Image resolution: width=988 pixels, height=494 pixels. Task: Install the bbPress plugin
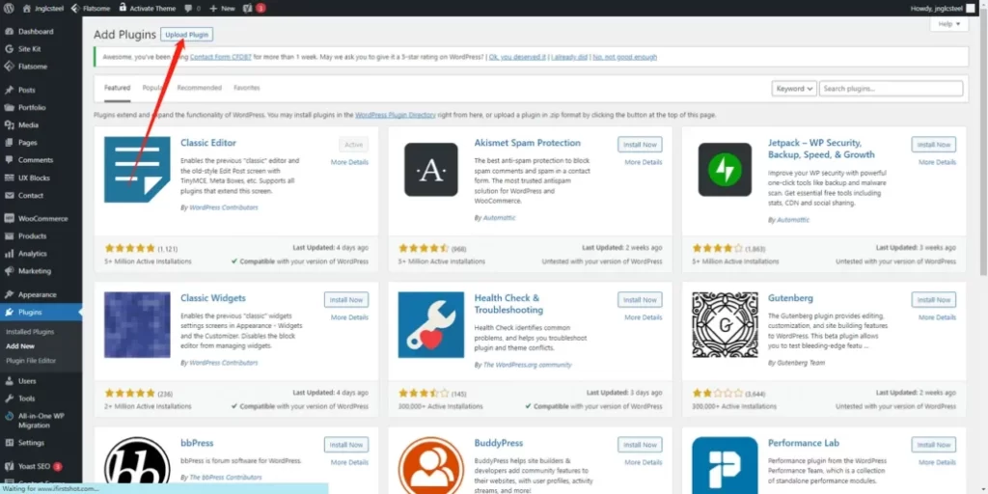[346, 445]
